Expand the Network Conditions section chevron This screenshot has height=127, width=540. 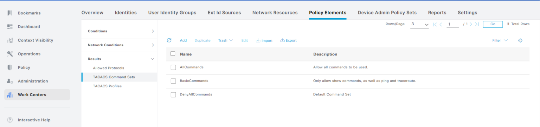pyautogui.click(x=153, y=45)
